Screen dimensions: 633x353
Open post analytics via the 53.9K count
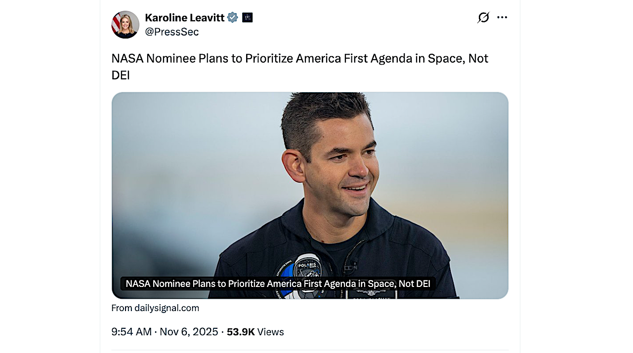pyautogui.click(x=241, y=332)
